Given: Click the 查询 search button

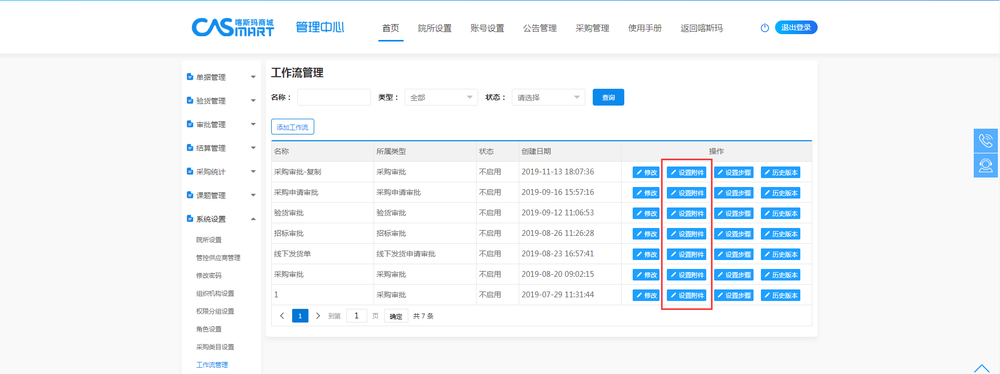Looking at the screenshot, I should pyautogui.click(x=608, y=97).
